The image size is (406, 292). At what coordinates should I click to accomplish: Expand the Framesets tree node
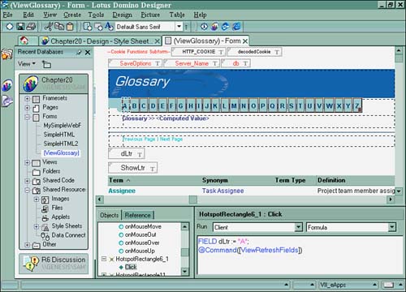tap(28, 98)
